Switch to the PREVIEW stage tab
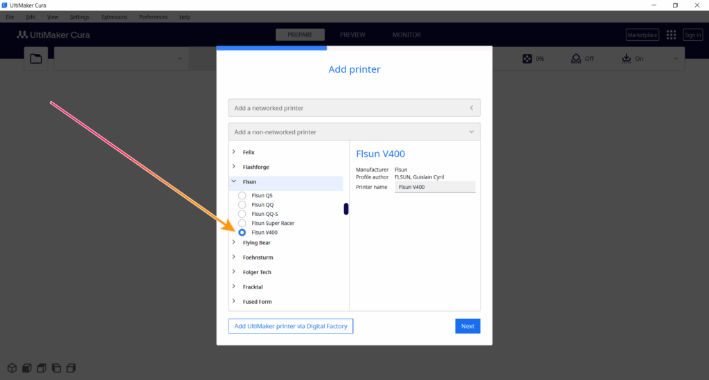709x380 pixels. [x=352, y=35]
